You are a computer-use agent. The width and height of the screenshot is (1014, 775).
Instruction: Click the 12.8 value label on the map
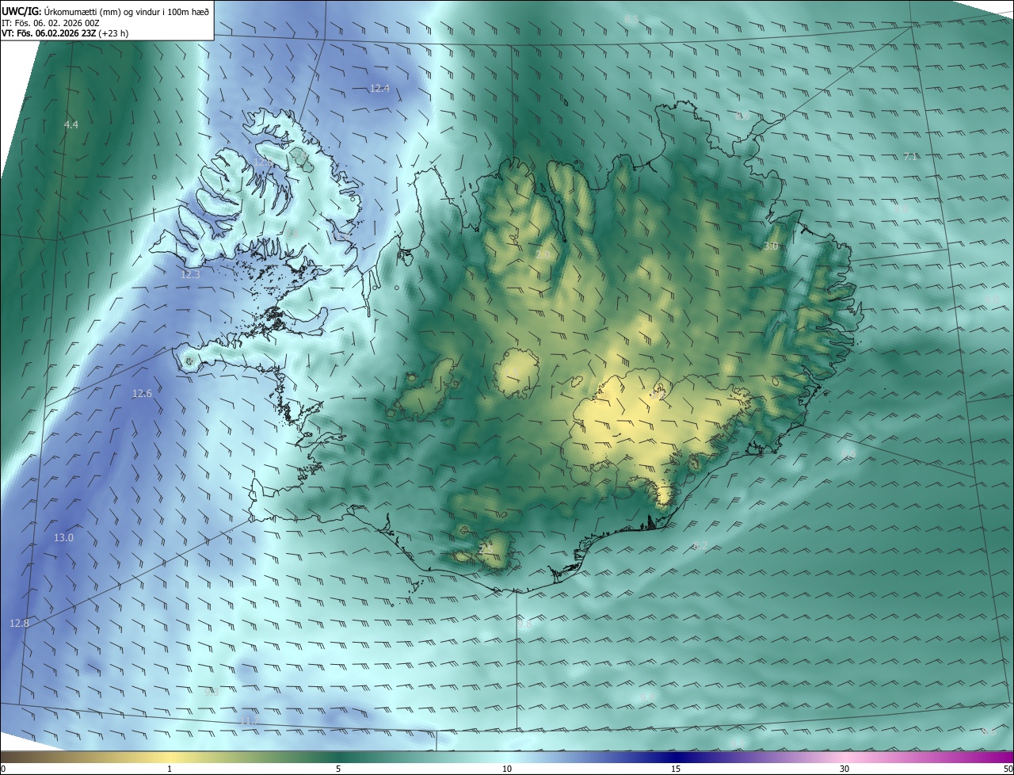[x=19, y=624]
